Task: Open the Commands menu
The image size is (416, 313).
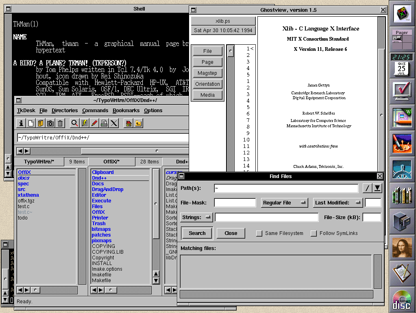Action: tap(95, 110)
